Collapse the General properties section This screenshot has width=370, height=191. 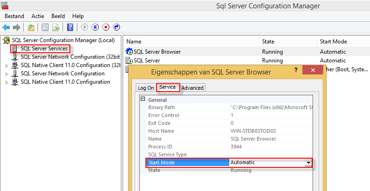click(x=143, y=99)
